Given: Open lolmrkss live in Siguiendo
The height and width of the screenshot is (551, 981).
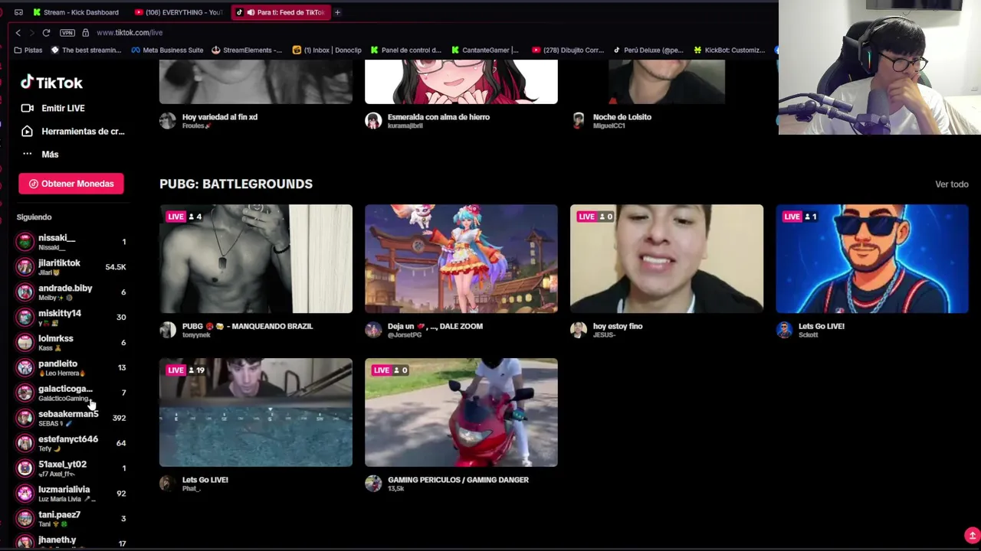Looking at the screenshot, I should [71, 343].
